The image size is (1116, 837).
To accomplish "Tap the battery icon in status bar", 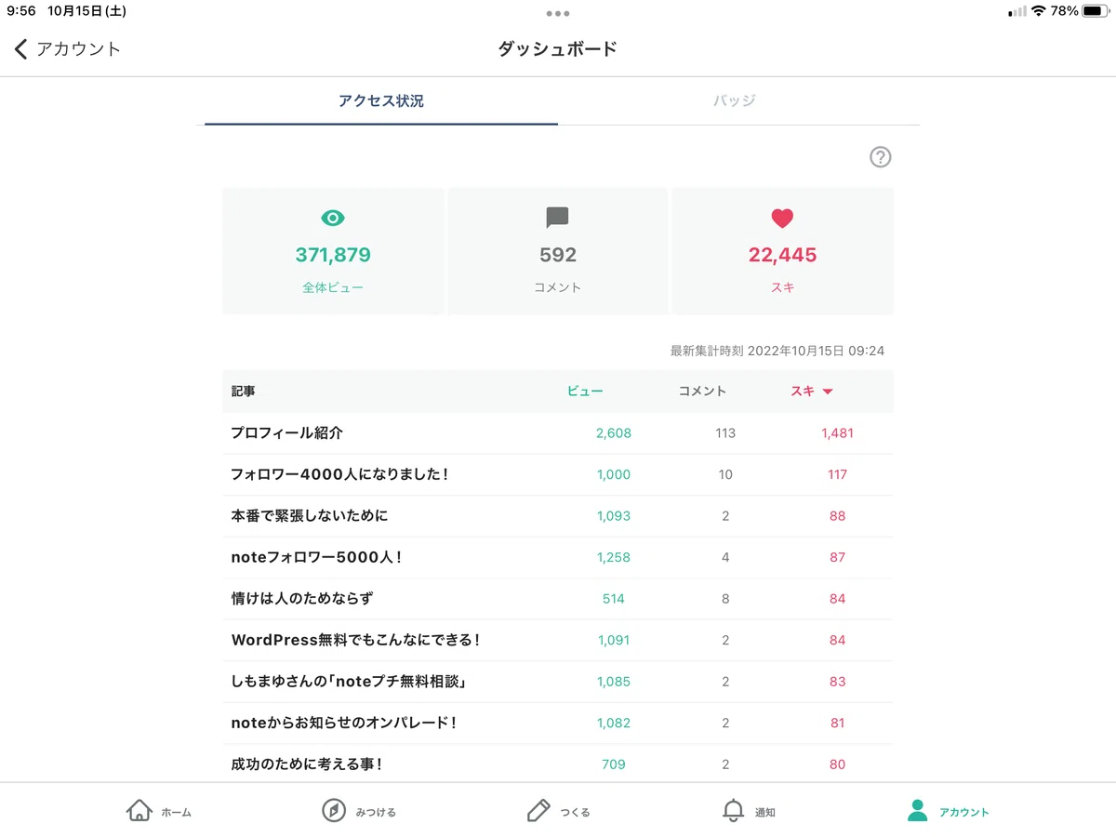I will [x=1094, y=11].
